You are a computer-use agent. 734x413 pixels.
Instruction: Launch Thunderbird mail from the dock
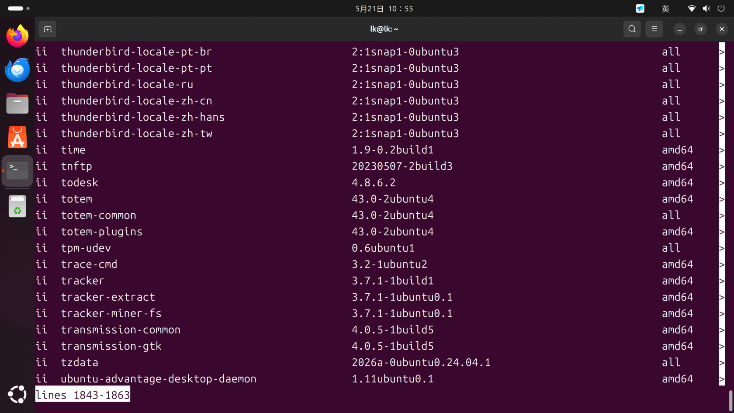[x=17, y=70]
